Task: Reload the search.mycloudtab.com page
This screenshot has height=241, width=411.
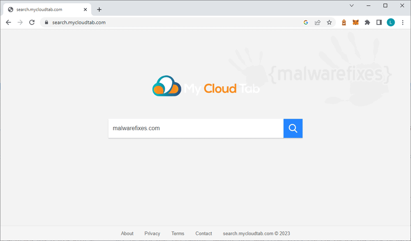Action: click(32, 23)
